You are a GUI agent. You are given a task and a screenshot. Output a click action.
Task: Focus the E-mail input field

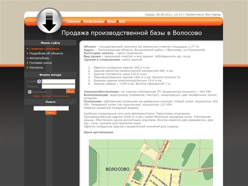point(59,81)
